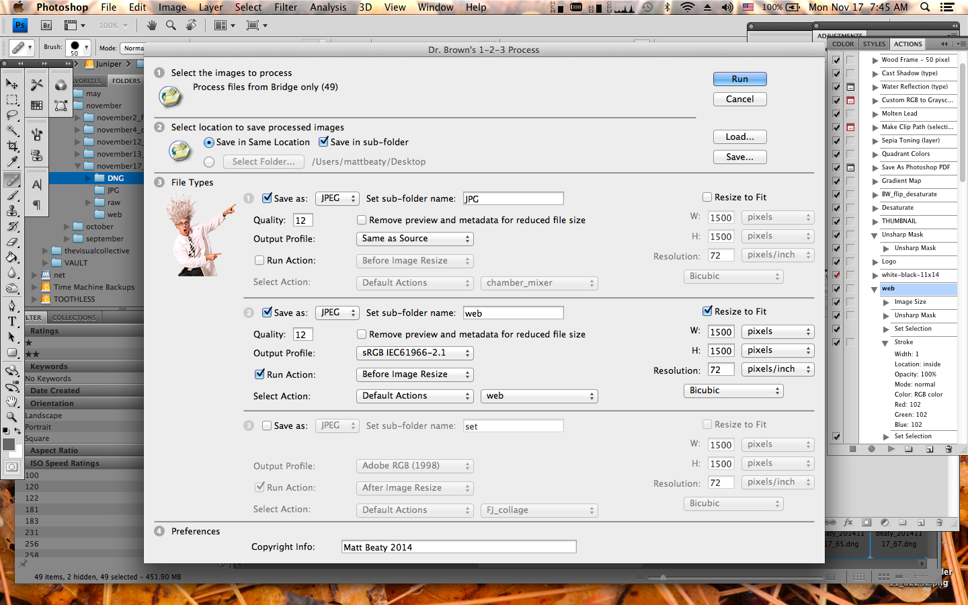Select the Blur droplet tool
This screenshot has width=968, height=605.
tap(12, 272)
